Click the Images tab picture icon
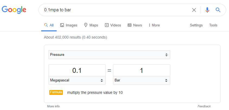Image resolution: width=229 pixels, height=110 pixels. pyautogui.click(x=62, y=25)
